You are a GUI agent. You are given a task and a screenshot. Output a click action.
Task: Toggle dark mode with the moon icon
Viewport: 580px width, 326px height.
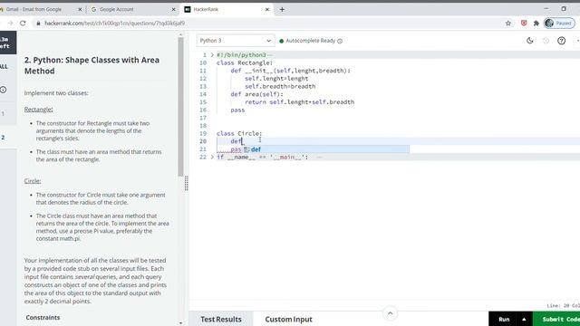pyautogui.click(x=529, y=41)
